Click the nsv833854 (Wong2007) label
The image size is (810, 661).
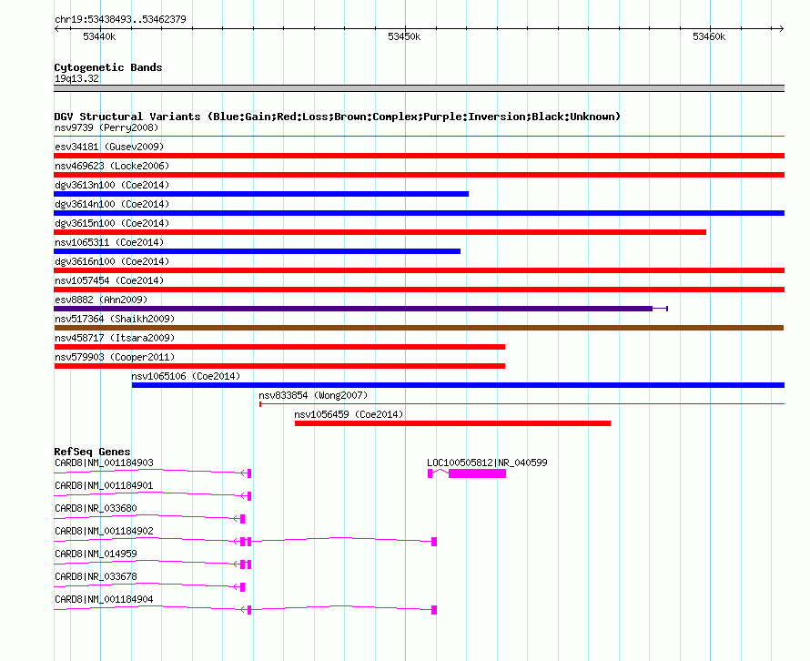coord(313,395)
